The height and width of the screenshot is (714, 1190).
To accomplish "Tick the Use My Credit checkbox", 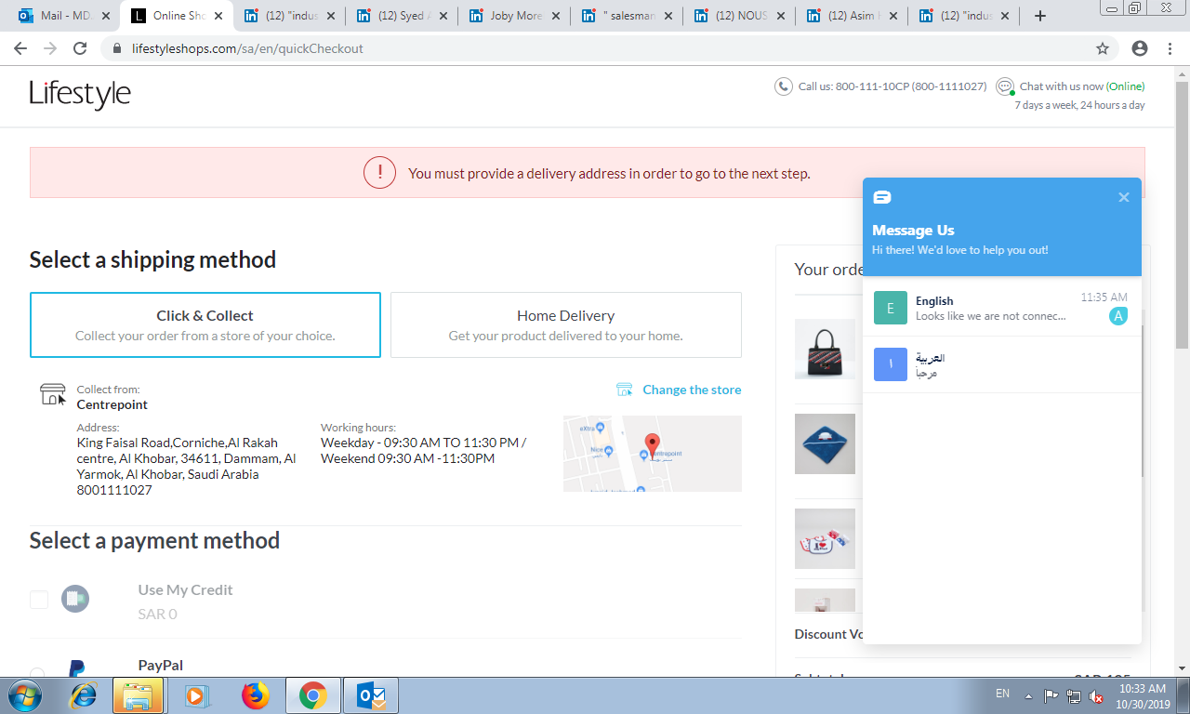I will pyautogui.click(x=39, y=600).
